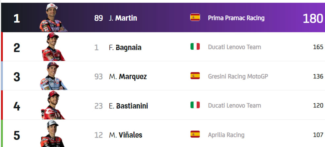The image size is (325, 147).
Task: Click rider number 93 in third row
Action: 98,77
